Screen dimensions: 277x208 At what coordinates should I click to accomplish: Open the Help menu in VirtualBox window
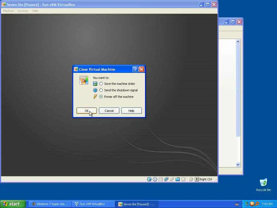tap(35, 11)
